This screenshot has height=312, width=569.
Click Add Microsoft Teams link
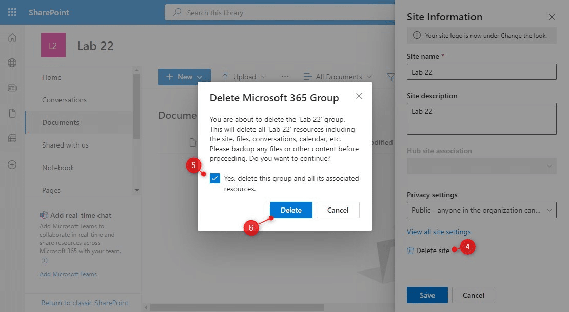pyautogui.click(x=68, y=274)
